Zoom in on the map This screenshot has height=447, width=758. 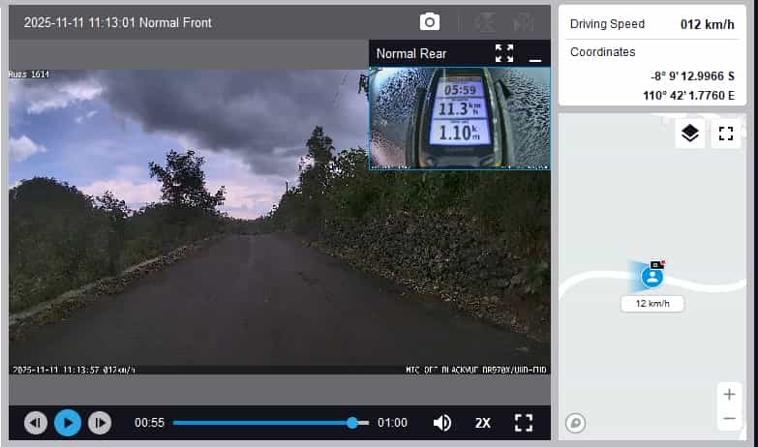729,394
